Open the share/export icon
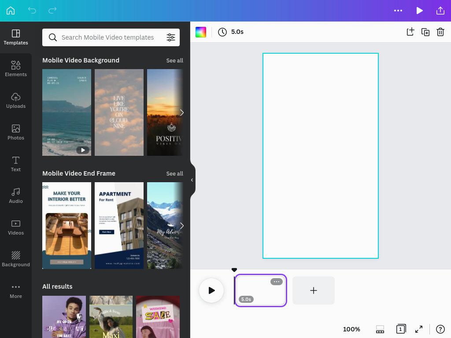451x338 pixels. [x=440, y=11]
